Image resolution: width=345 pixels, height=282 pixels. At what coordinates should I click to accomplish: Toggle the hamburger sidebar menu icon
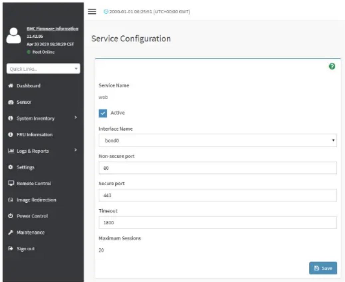tap(92, 11)
